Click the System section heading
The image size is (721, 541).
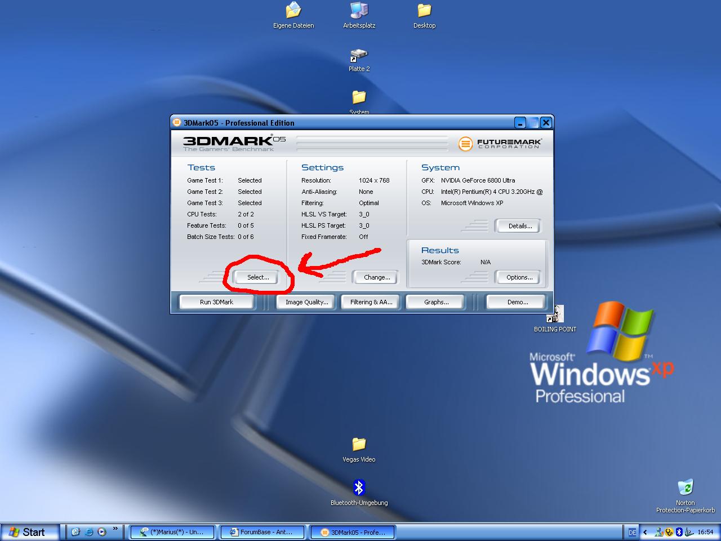440,167
